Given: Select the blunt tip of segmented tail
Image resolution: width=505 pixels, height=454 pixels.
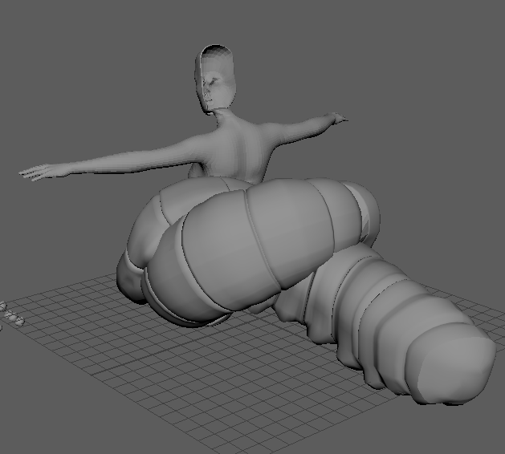Looking at the screenshot, I should 450,365.
